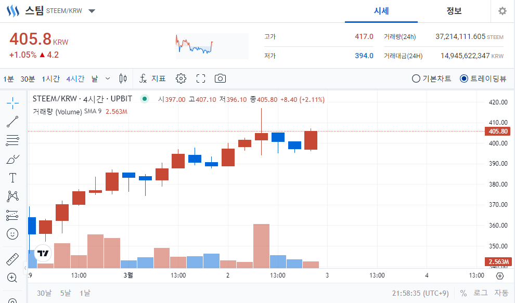The width and height of the screenshot is (515, 303).
Task: Select the crosshair cursor tool
Action: (x=12, y=103)
